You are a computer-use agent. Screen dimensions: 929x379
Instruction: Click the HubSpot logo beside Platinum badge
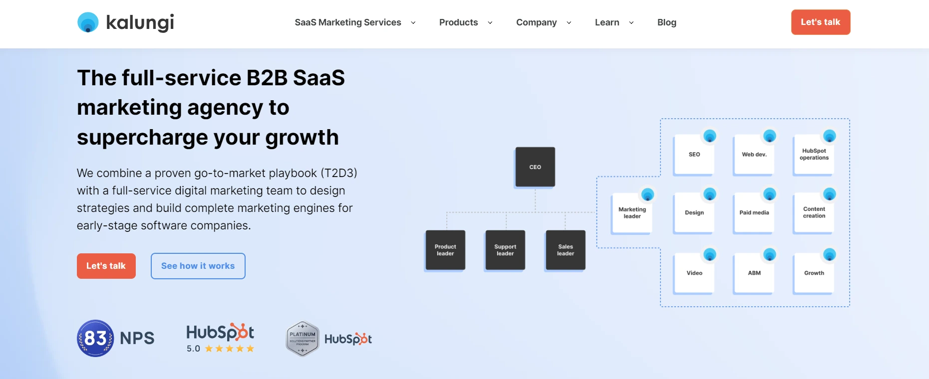point(348,339)
